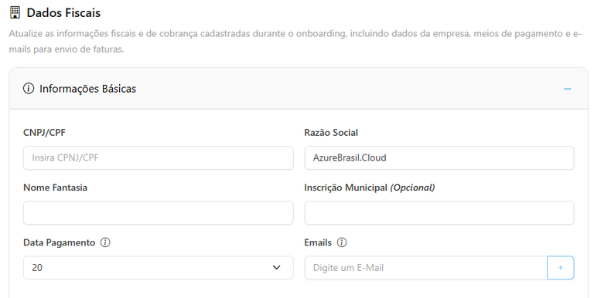Click the CNPJ/CPF label
The height and width of the screenshot is (298, 594).
[44, 133]
